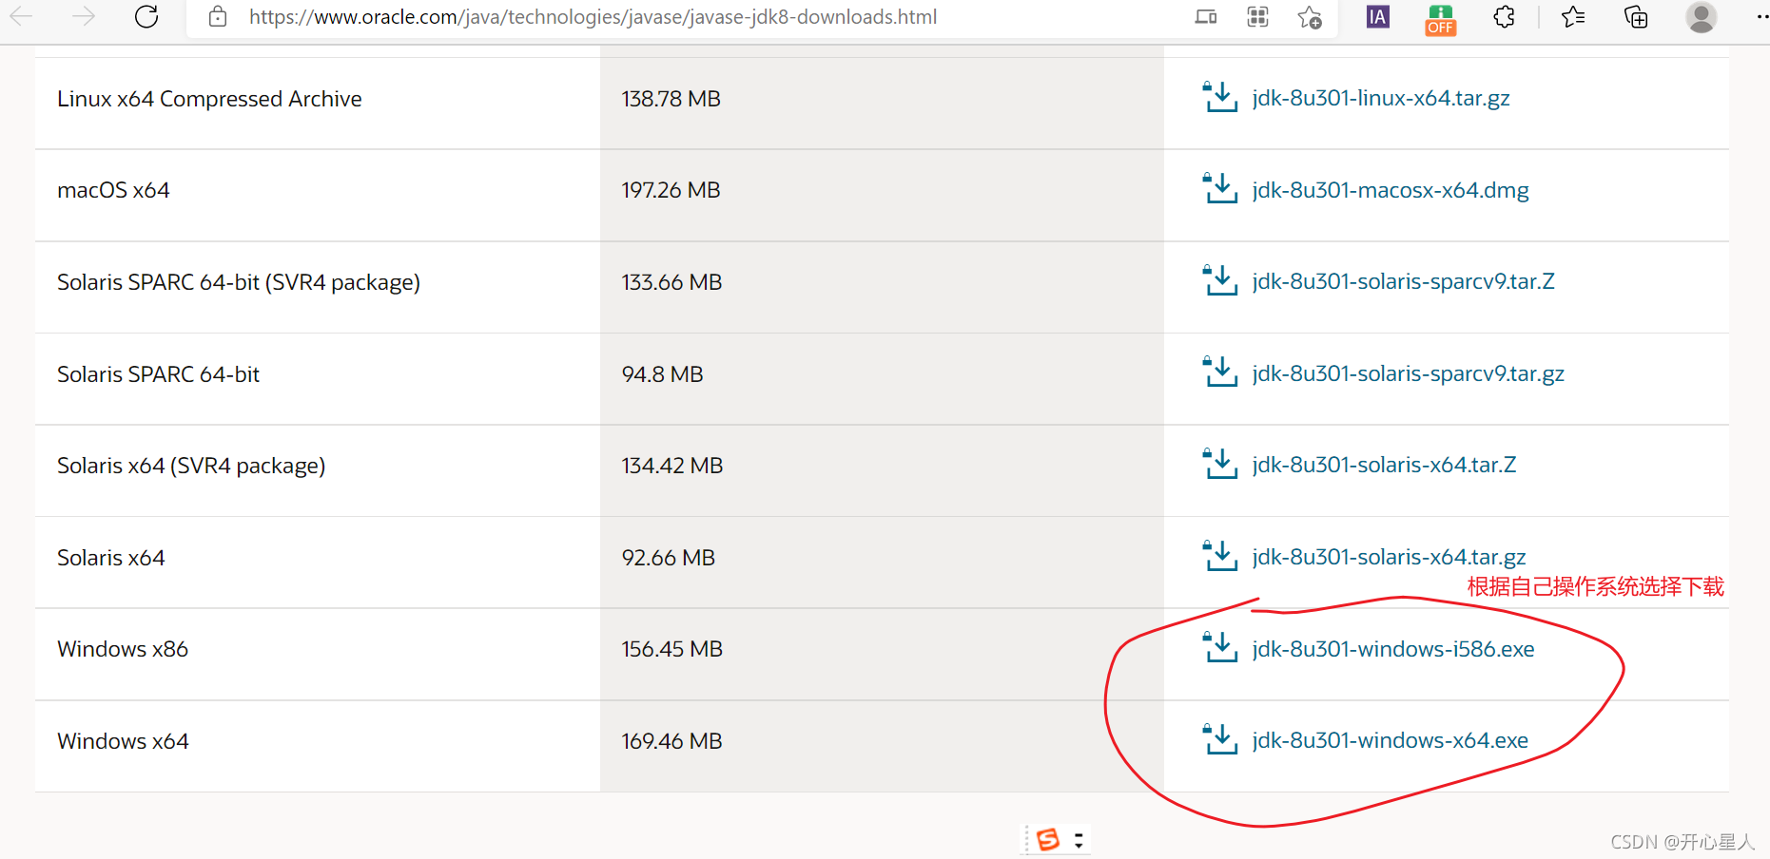1770x859 pixels.
Task: Select file size '94.8 MB'
Action: pos(662,374)
